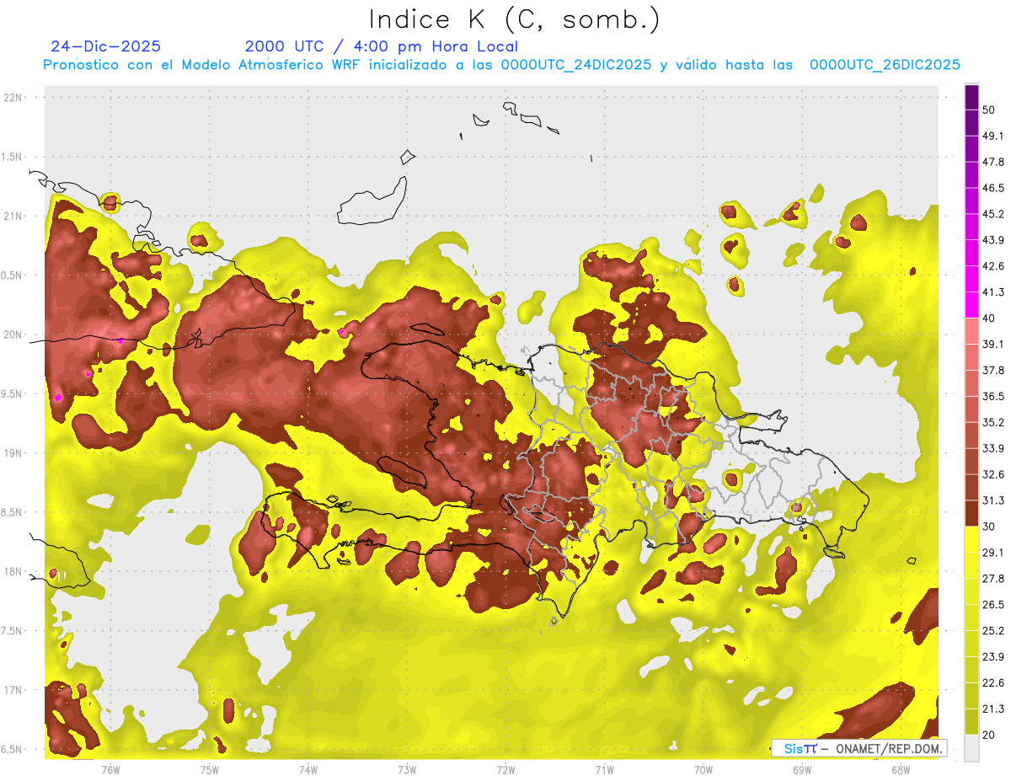Click the colorbar label "43.9"
The image size is (1011, 781).
[993, 240]
